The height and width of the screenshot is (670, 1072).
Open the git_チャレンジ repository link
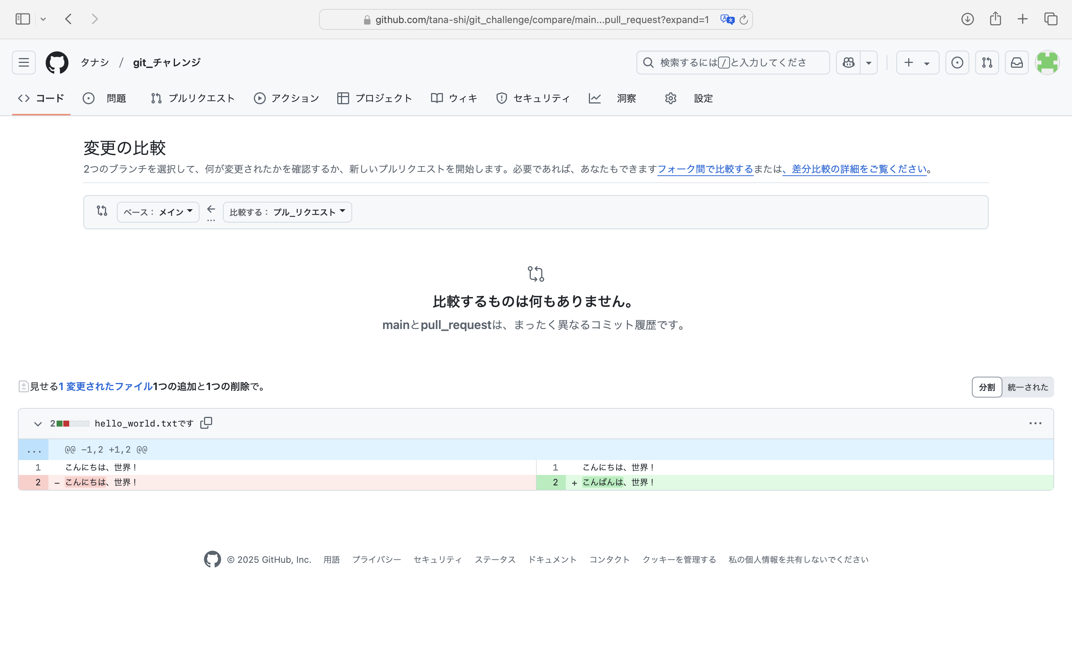(166, 63)
